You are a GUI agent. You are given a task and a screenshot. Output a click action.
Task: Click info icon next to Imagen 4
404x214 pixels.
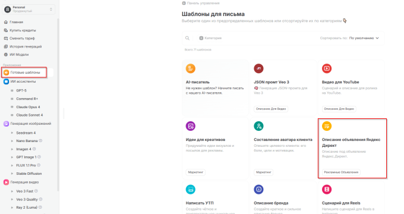tap(34, 149)
